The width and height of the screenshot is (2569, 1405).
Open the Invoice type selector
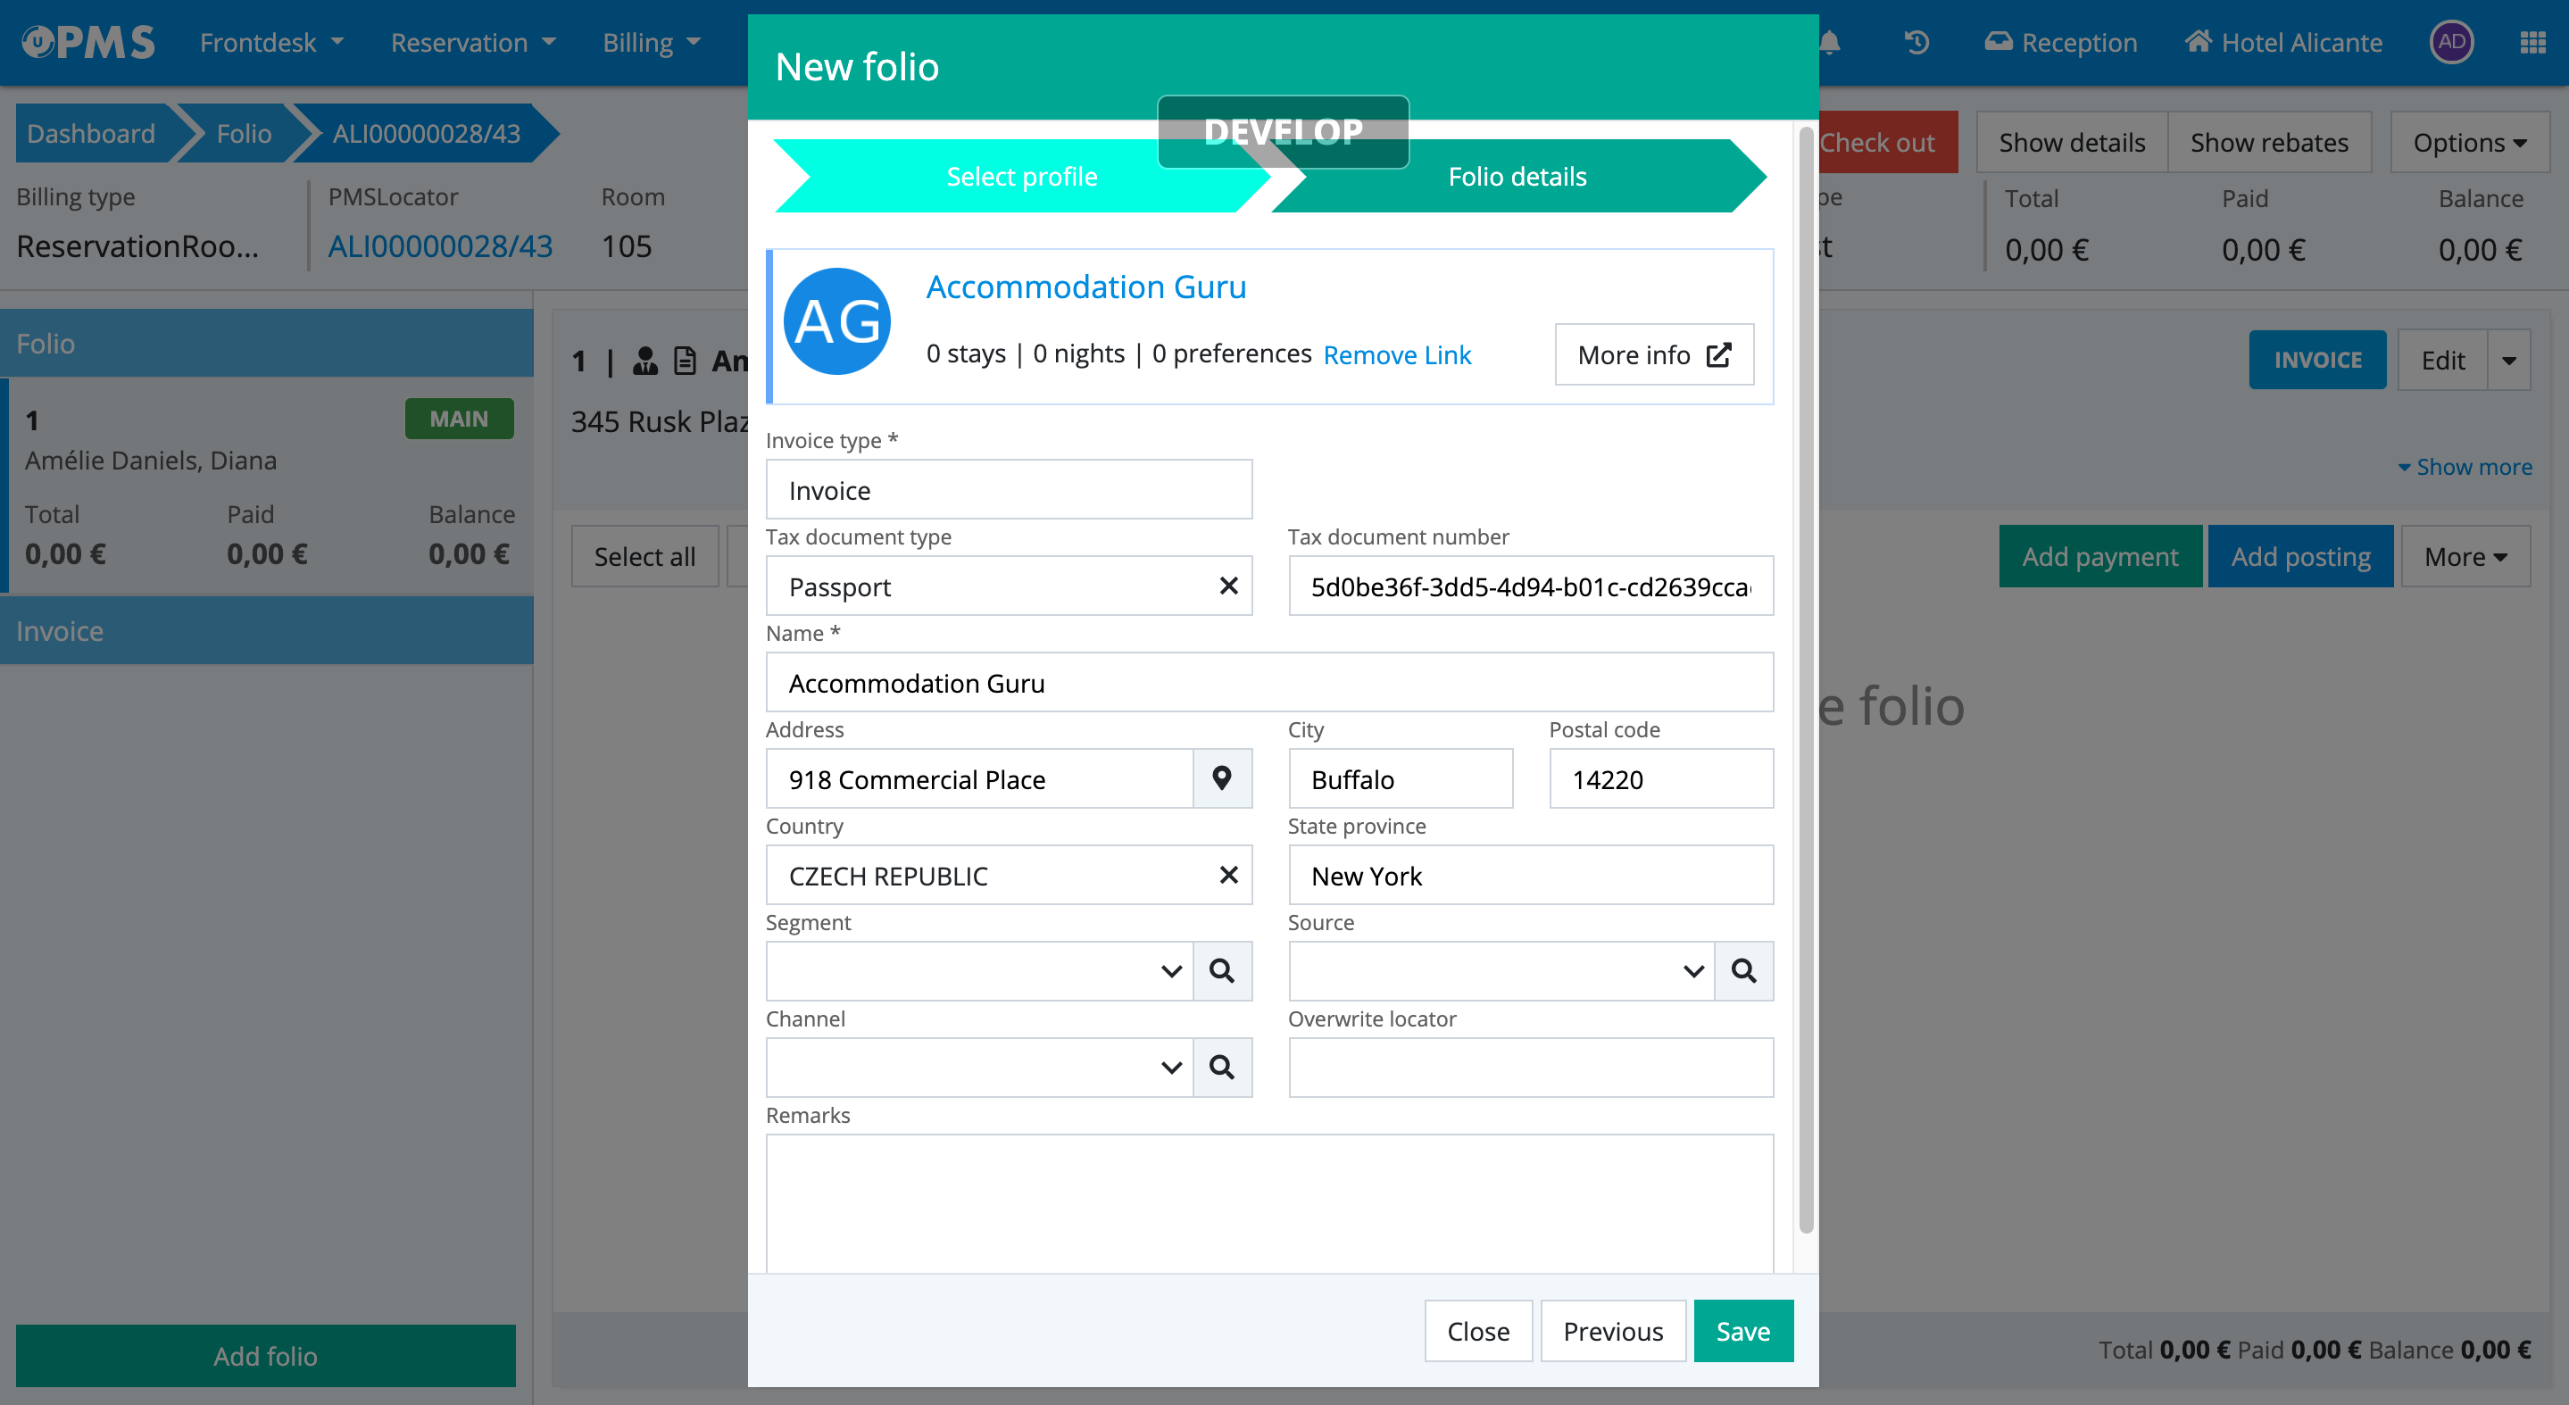click(x=1009, y=489)
